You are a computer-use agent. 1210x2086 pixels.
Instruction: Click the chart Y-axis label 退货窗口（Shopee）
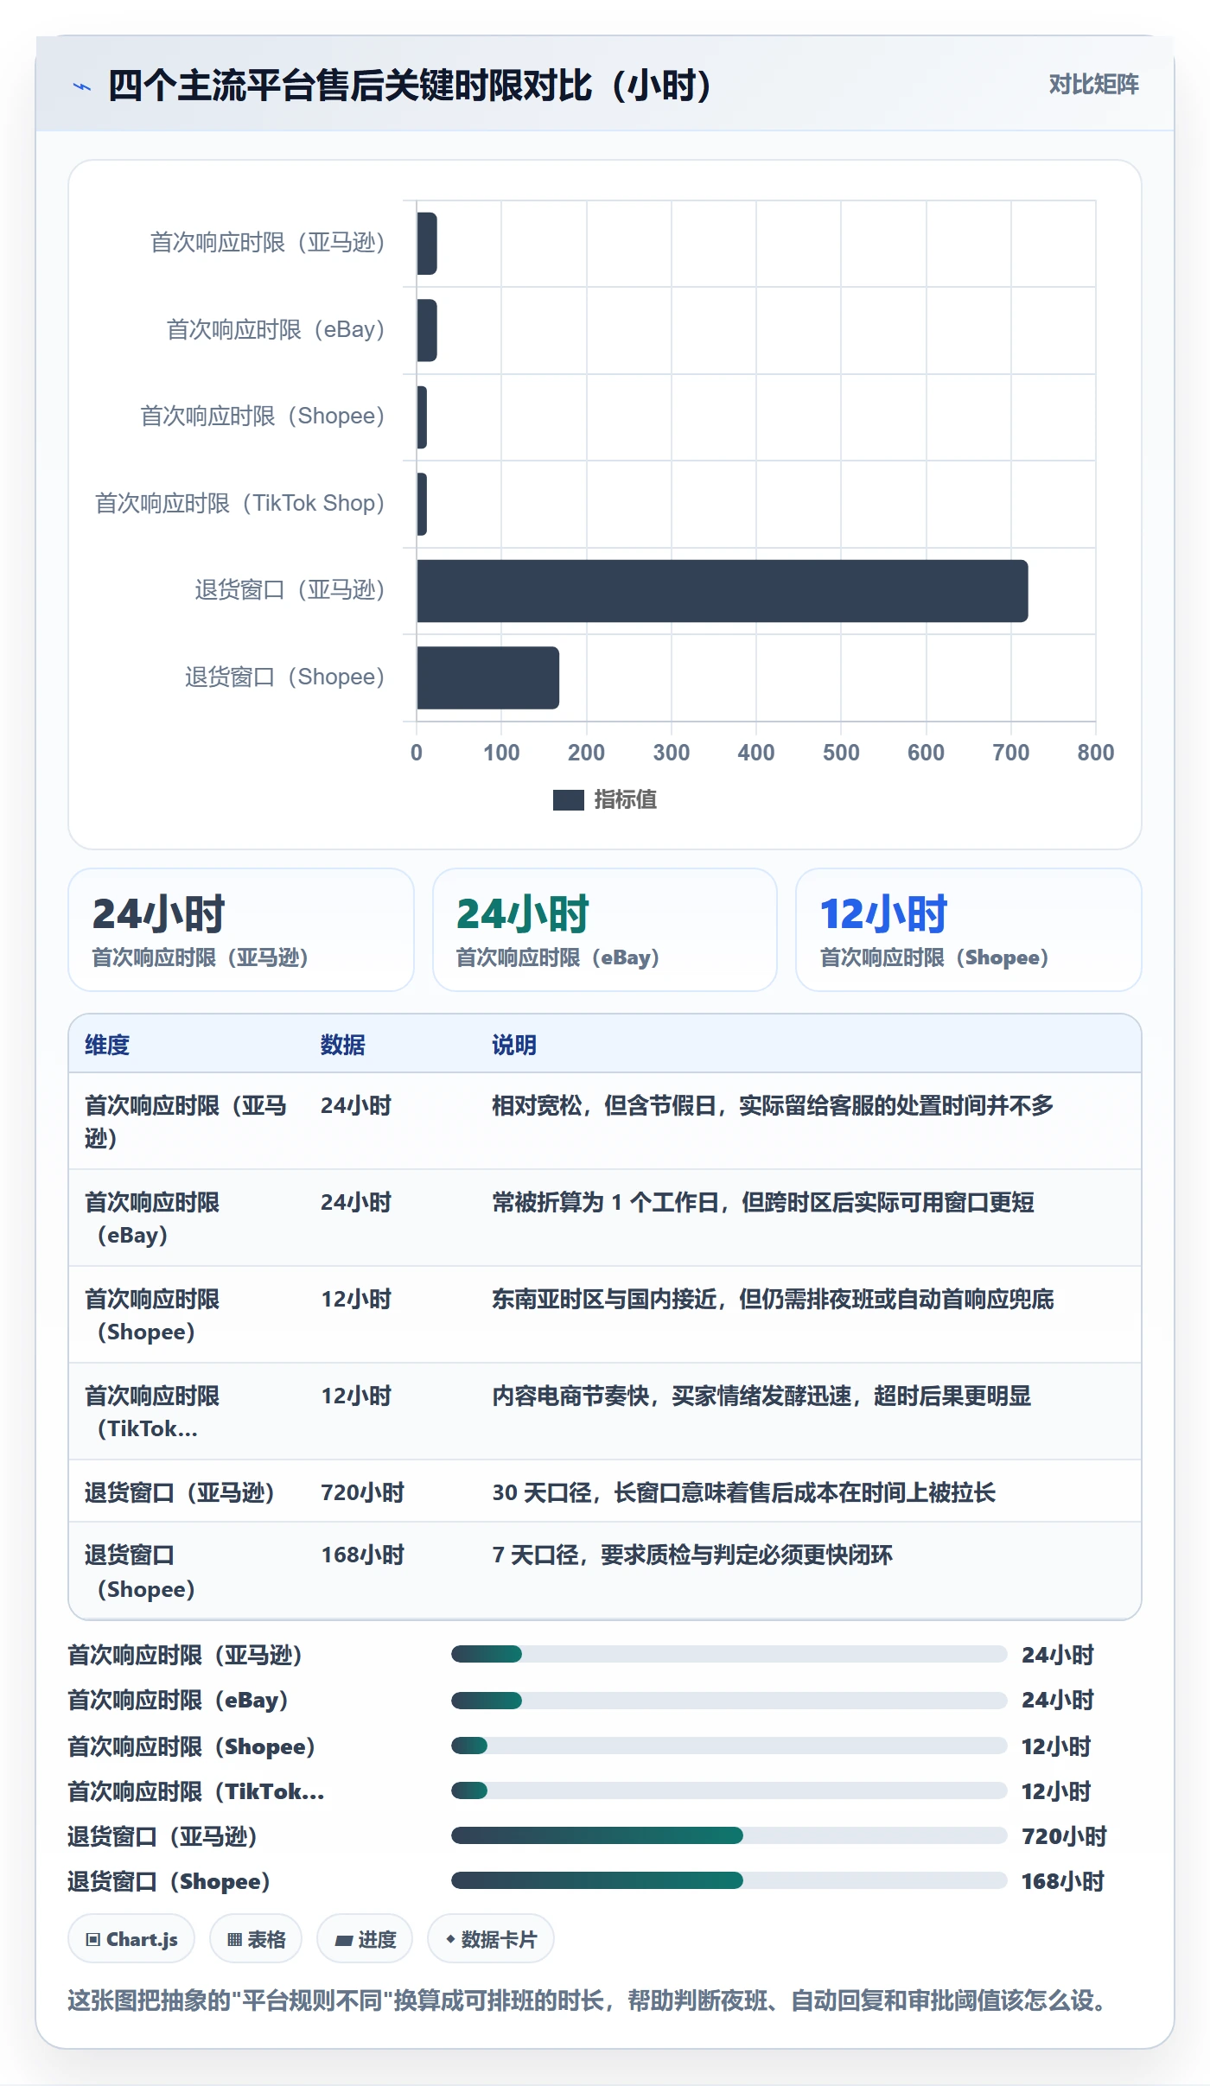(284, 677)
